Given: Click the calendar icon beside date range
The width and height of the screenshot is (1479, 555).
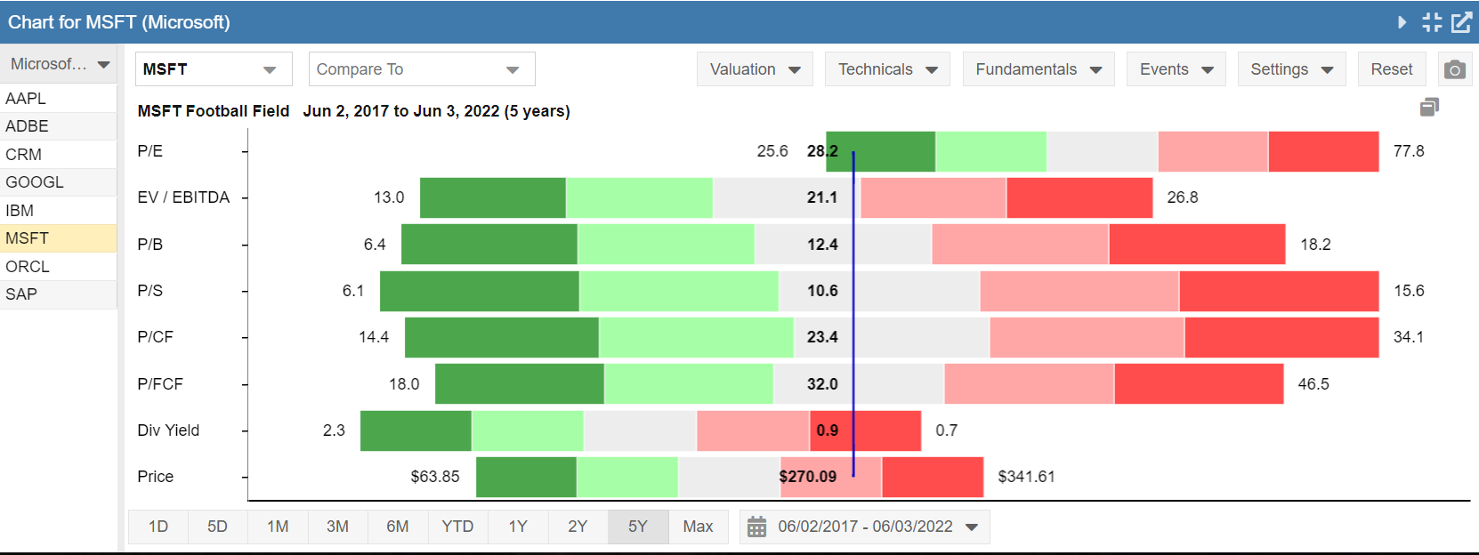Looking at the screenshot, I should 756,527.
